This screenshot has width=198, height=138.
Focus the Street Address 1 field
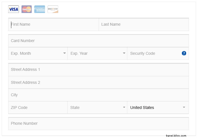point(98,69)
